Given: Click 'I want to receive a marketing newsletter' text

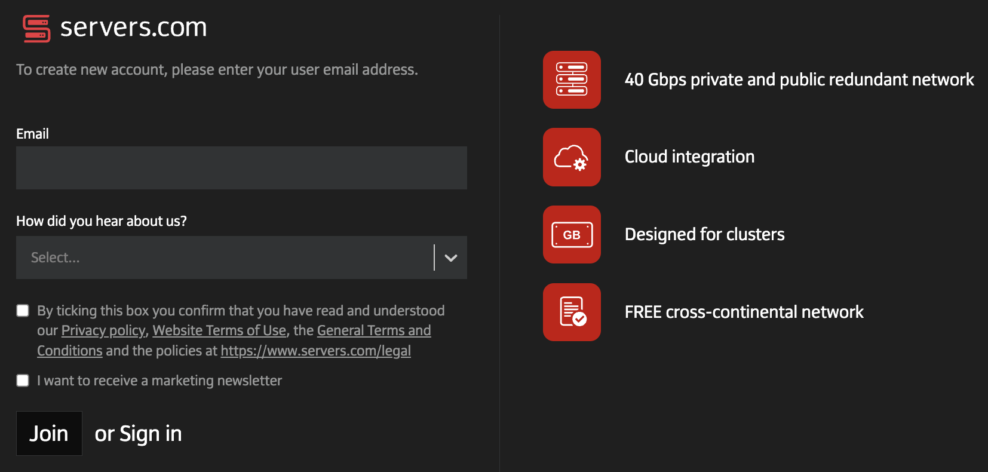Looking at the screenshot, I should pyautogui.click(x=159, y=381).
